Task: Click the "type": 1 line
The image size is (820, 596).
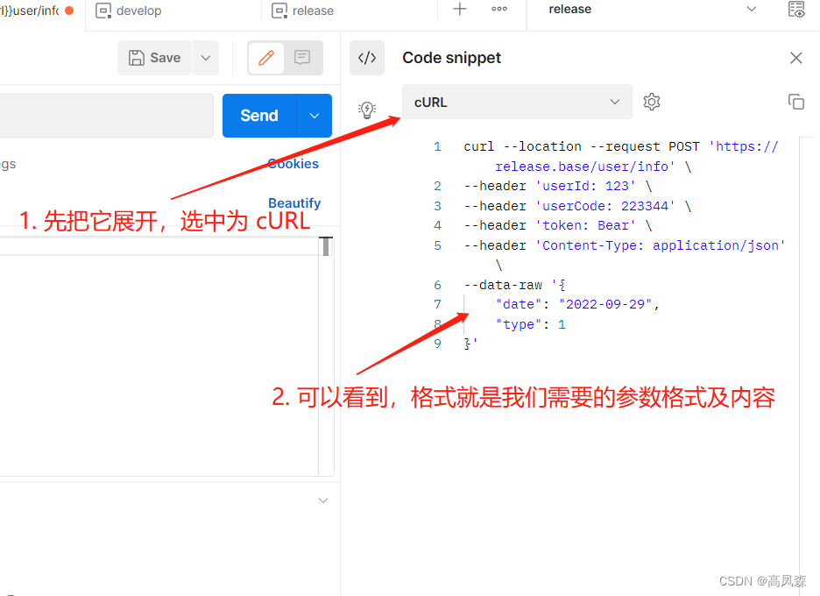Action: pos(530,324)
